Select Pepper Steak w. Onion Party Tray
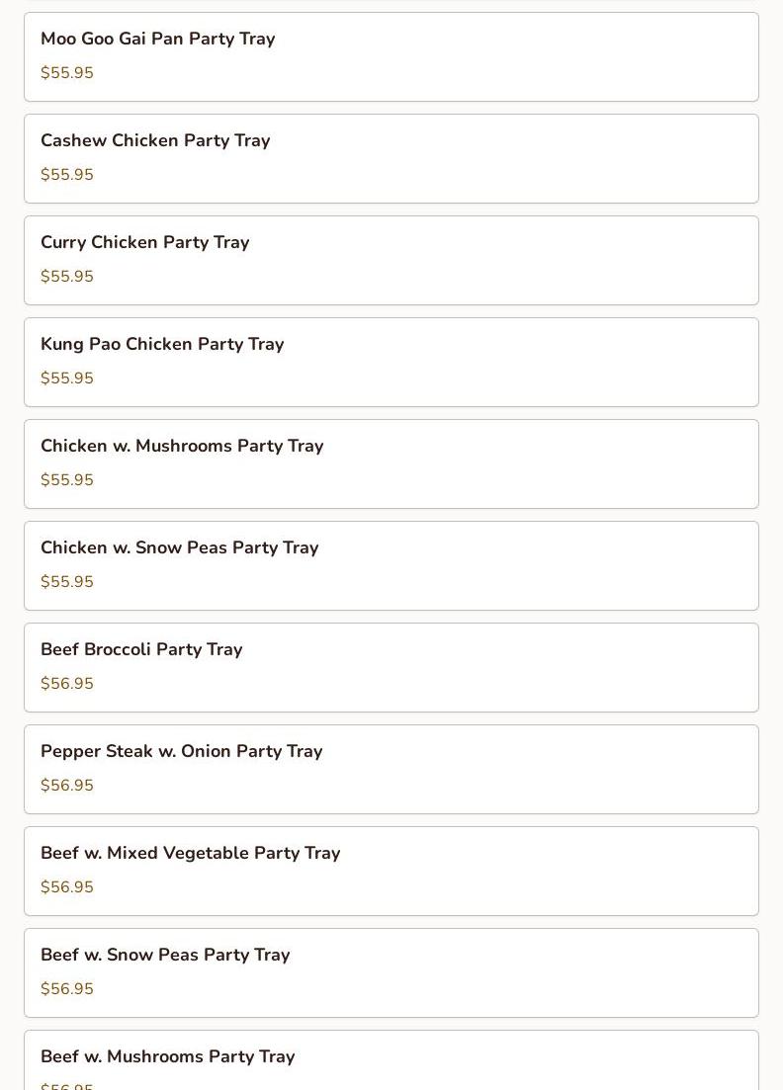The height and width of the screenshot is (1090, 783). click(391, 770)
